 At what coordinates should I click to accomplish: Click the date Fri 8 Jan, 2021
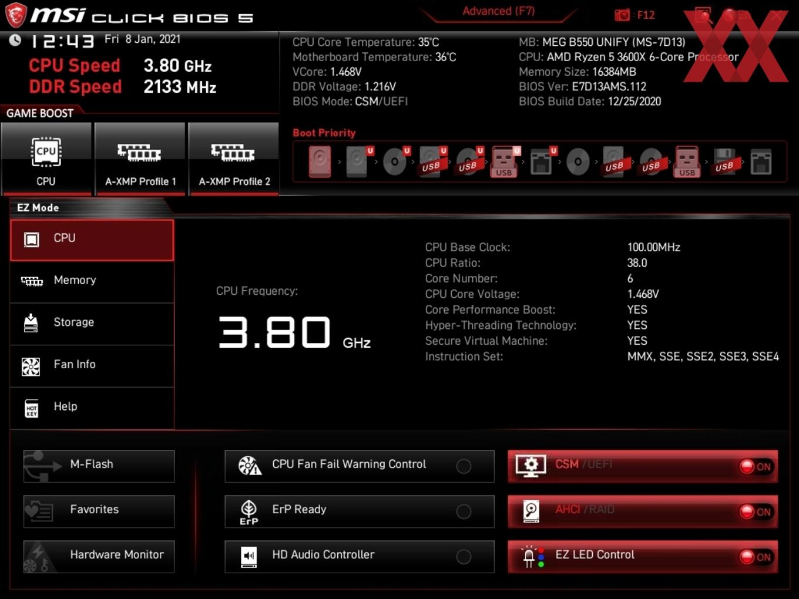click(142, 39)
